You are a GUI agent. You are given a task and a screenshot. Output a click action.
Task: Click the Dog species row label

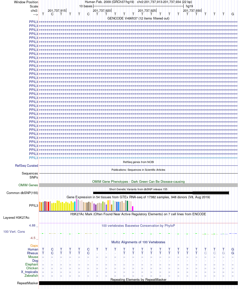pos(35,261)
